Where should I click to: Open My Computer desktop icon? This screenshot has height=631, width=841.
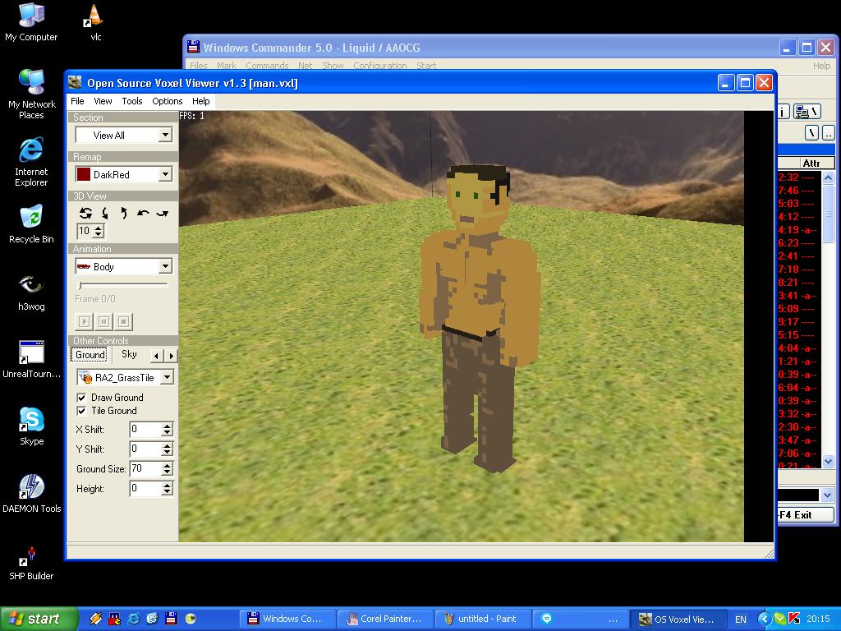click(31, 22)
